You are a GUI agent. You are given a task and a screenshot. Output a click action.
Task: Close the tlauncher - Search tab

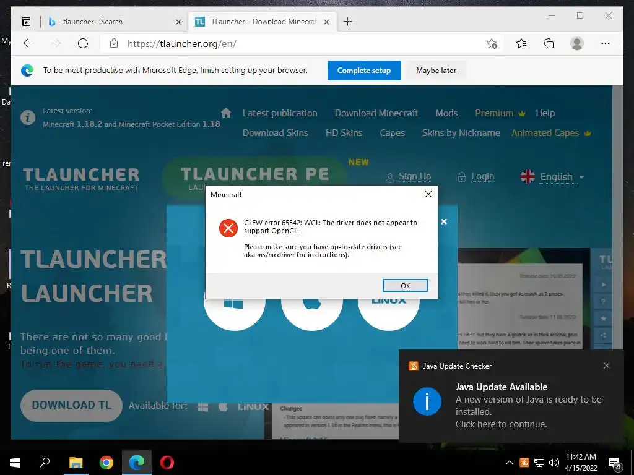[x=178, y=22]
